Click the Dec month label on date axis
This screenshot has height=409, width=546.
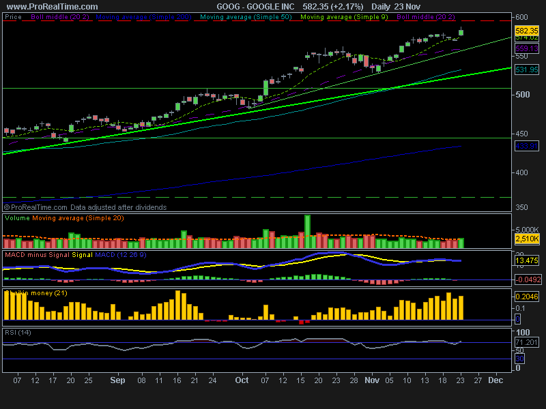point(495,380)
